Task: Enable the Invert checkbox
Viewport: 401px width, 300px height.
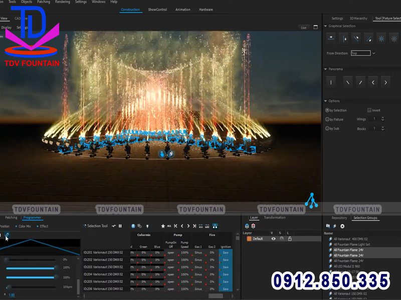Action: (x=369, y=110)
